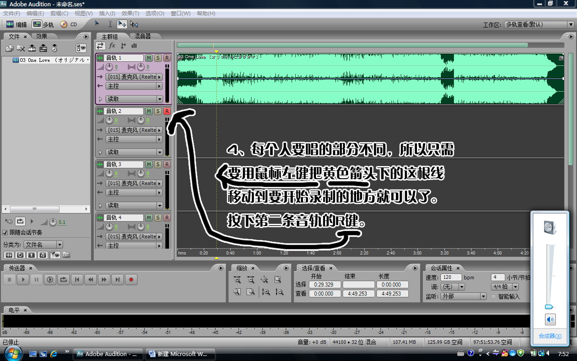This screenshot has height=361, width=577.
Task: Click the red Record button in transport
Action: [x=131, y=280]
